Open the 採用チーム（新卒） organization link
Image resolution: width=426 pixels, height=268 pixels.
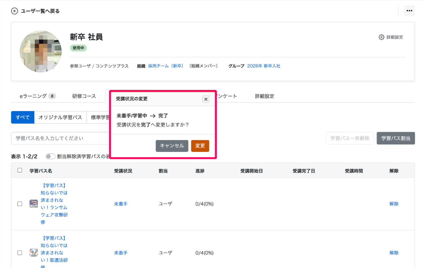click(165, 66)
